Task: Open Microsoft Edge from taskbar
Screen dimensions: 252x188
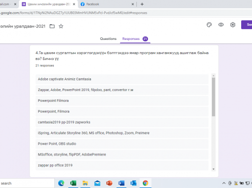Action: (61, 183)
